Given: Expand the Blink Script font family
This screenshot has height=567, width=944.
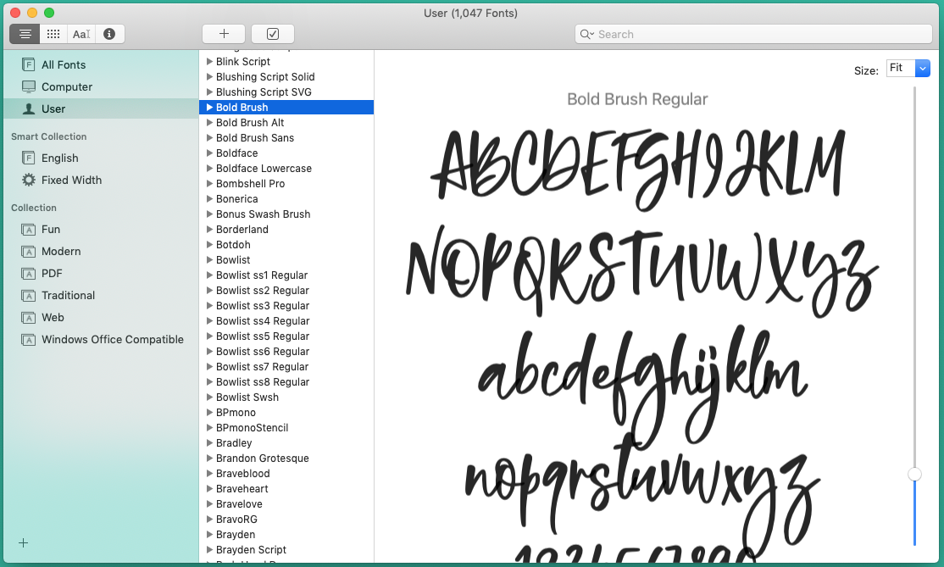Looking at the screenshot, I should click(209, 61).
